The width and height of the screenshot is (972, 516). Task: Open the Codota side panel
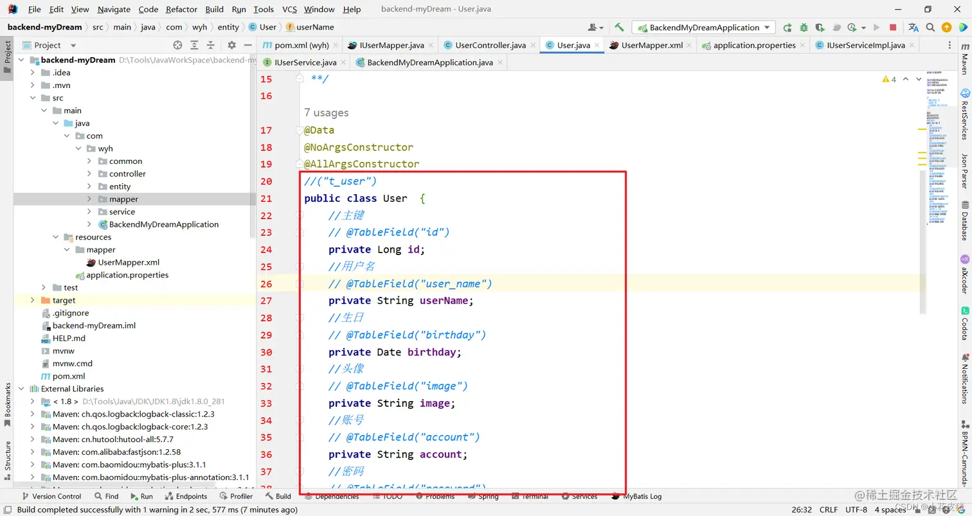[x=964, y=323]
